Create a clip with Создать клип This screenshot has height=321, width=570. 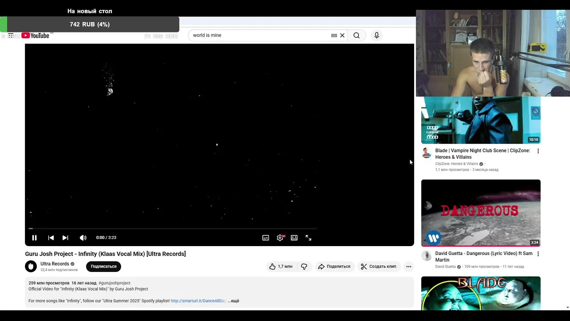[378, 266]
